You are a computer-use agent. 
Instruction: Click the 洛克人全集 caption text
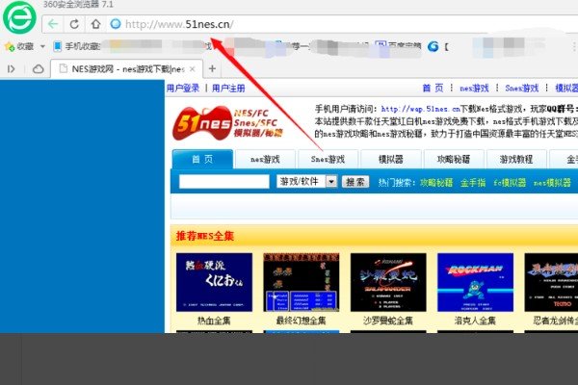pyautogui.click(x=475, y=321)
